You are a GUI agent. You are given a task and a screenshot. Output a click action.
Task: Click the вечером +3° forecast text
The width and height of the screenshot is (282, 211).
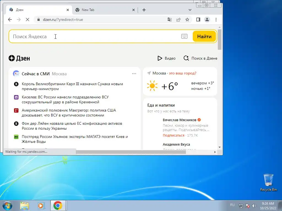click(203, 83)
